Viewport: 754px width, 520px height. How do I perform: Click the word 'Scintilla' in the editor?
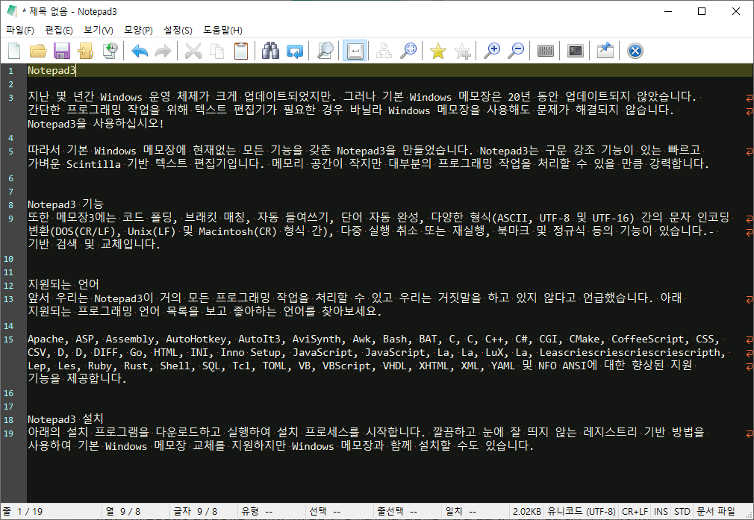click(x=93, y=164)
